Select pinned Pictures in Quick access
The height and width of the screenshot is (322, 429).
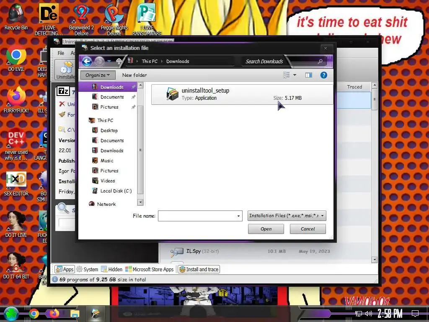click(x=109, y=107)
